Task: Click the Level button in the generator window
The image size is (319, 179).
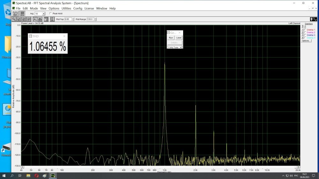Action: click(x=179, y=38)
